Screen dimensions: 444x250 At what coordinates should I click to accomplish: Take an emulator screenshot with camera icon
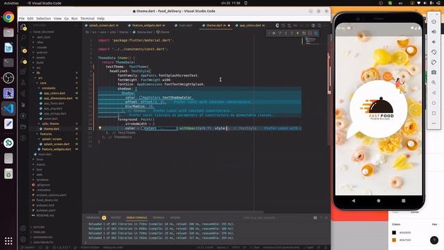(434, 72)
